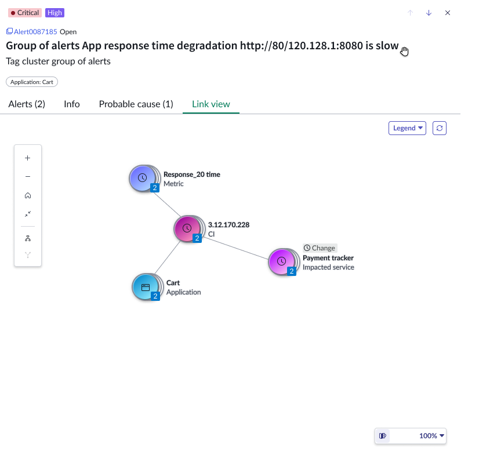The image size is (479, 451).
Task: Click the Response_20 time label
Action: pyautogui.click(x=192, y=174)
